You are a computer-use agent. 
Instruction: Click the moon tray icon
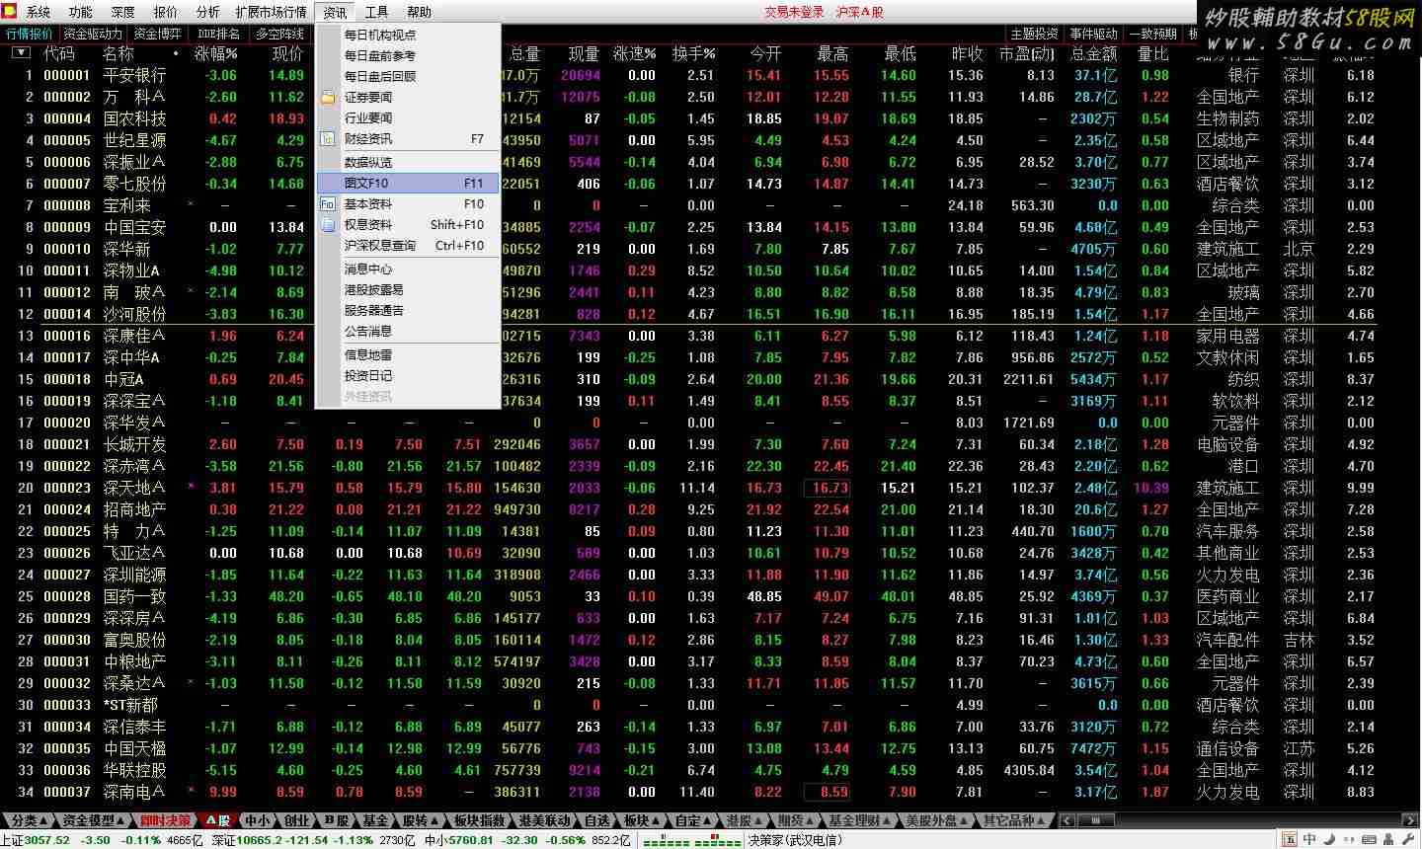[1329, 840]
